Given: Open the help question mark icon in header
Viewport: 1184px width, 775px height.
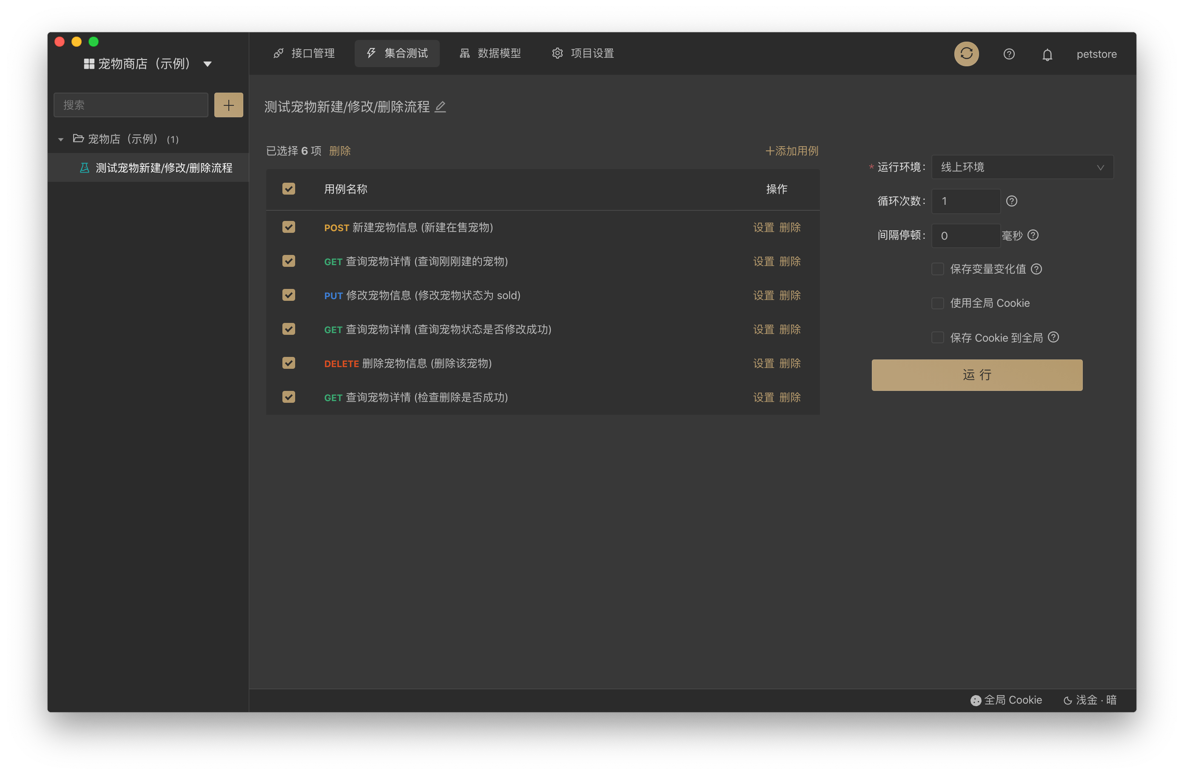Looking at the screenshot, I should click(x=1009, y=54).
